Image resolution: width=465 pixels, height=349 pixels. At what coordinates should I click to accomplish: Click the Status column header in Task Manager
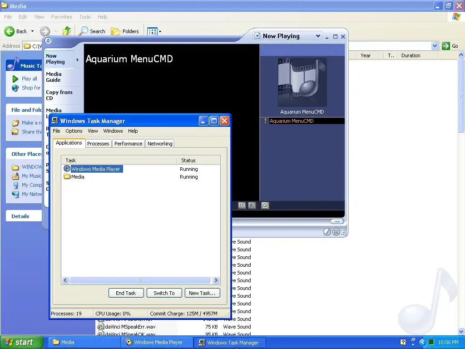tap(198, 160)
